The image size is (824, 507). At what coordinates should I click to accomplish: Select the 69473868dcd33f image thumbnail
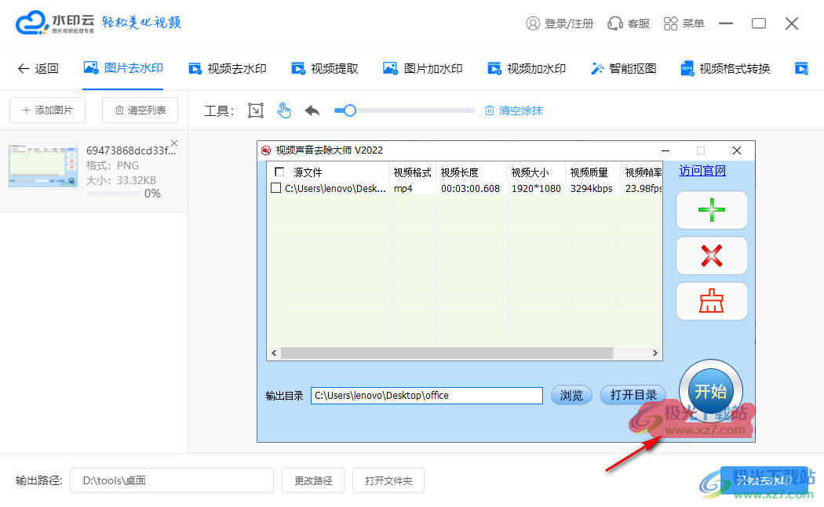[x=43, y=165]
